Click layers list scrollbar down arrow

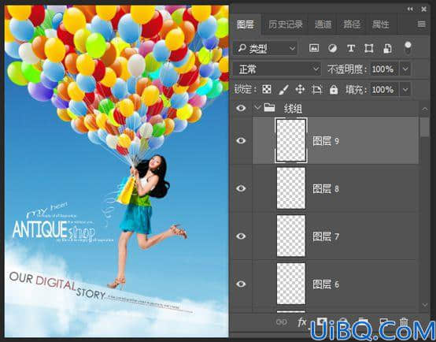pyautogui.click(x=425, y=305)
